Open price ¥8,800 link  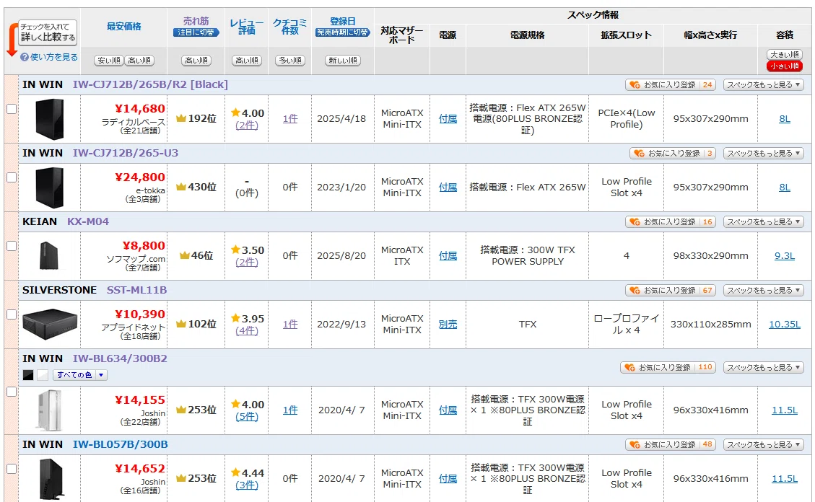[x=144, y=245]
